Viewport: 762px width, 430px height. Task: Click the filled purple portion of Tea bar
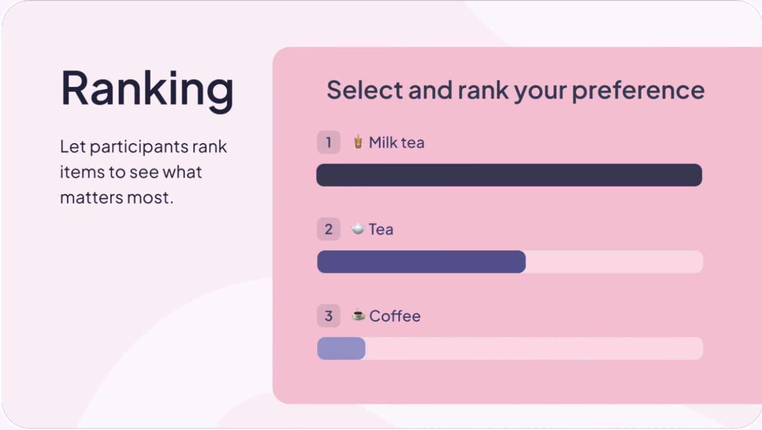pos(421,261)
